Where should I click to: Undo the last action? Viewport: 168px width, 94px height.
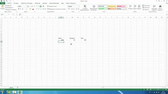coord(7,1)
